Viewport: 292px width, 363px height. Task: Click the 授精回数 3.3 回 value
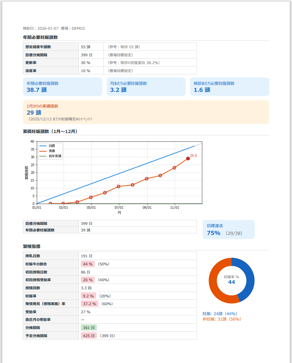coord(86,288)
